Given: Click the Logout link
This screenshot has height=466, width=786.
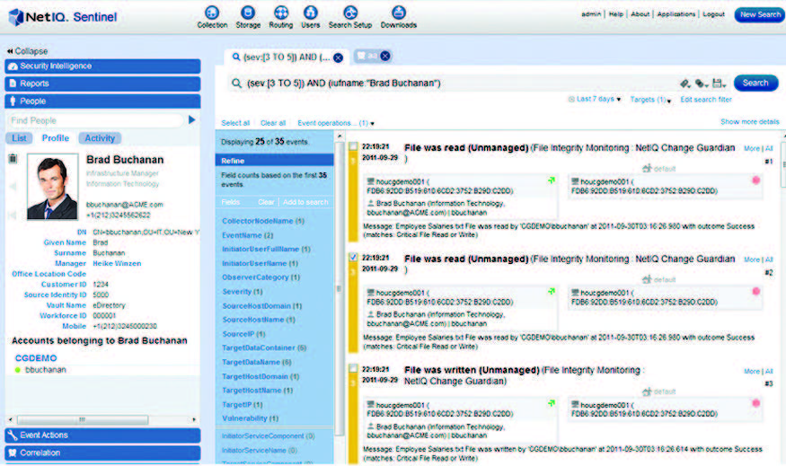Looking at the screenshot, I should pos(714,14).
